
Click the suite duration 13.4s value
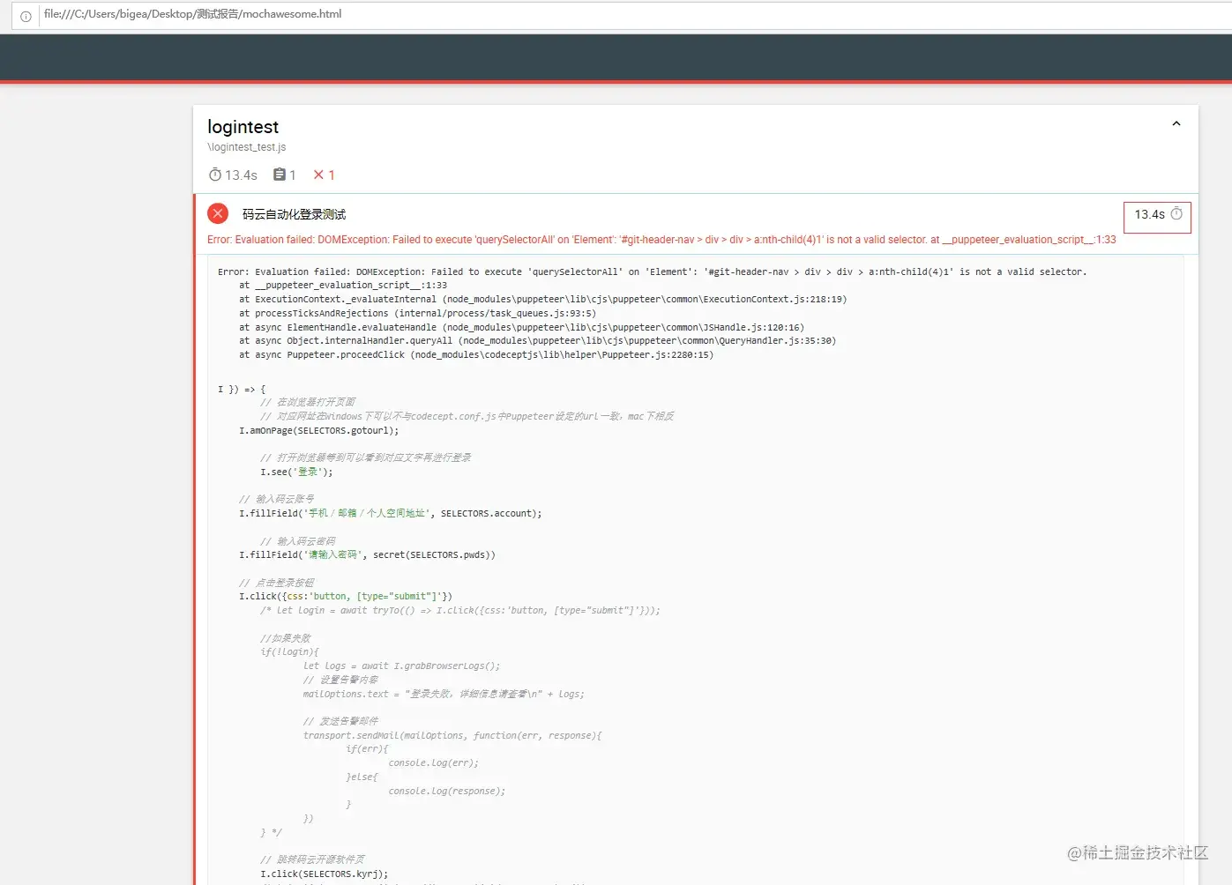241,175
